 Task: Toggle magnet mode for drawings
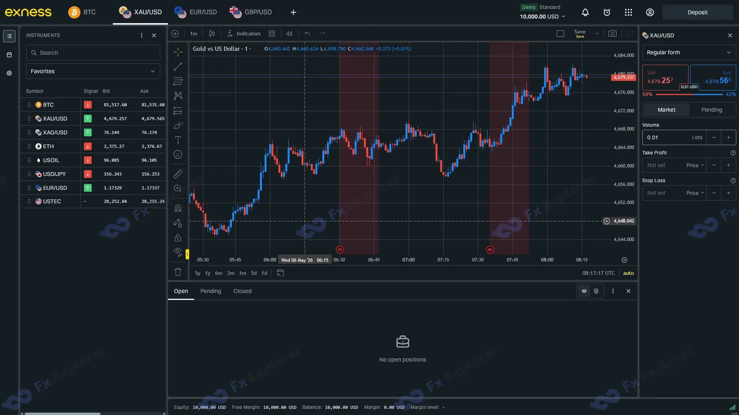coord(178,208)
